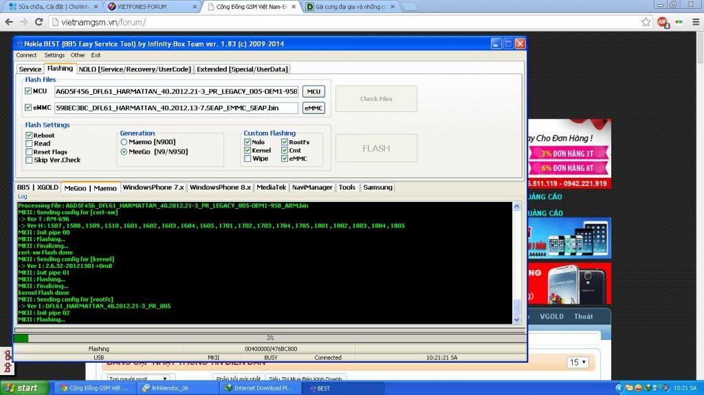Toggle the MCU file checkbox
The image size is (704, 395).
tap(28, 91)
